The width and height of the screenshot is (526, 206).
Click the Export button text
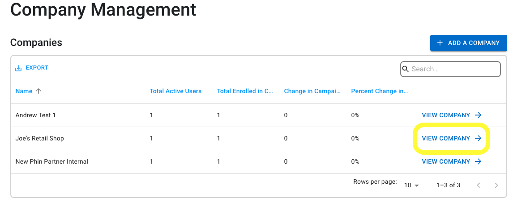click(37, 68)
